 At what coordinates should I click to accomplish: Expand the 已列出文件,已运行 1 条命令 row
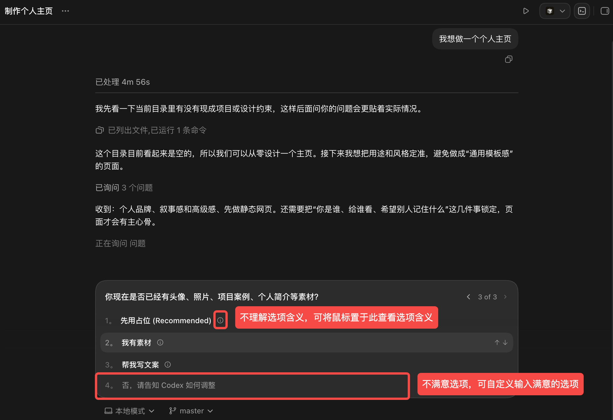(x=151, y=130)
